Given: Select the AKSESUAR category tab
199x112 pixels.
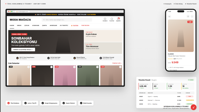Looking at the screenshot, I should (53, 26).
